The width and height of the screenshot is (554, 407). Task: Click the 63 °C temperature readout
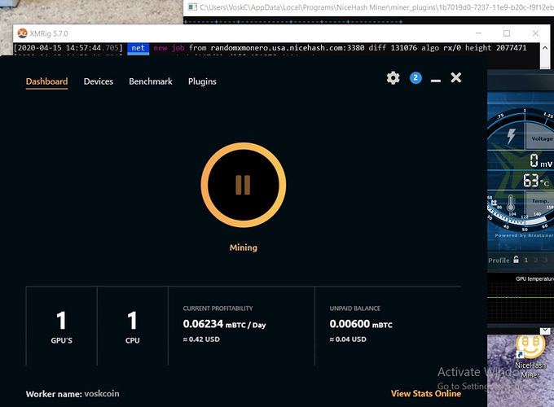pos(536,181)
